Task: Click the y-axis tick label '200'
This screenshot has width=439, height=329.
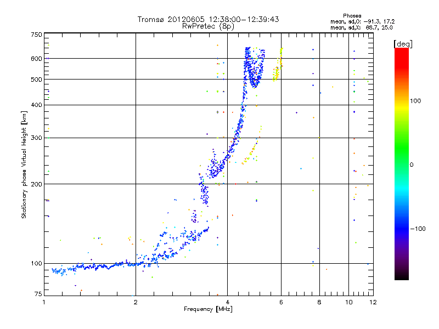Action: coord(36,184)
